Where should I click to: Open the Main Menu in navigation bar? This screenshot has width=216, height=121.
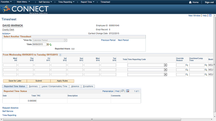[23, 2]
